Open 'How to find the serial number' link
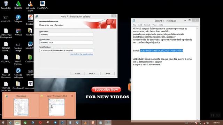This screenshot has width=223, height=125. (82, 54)
